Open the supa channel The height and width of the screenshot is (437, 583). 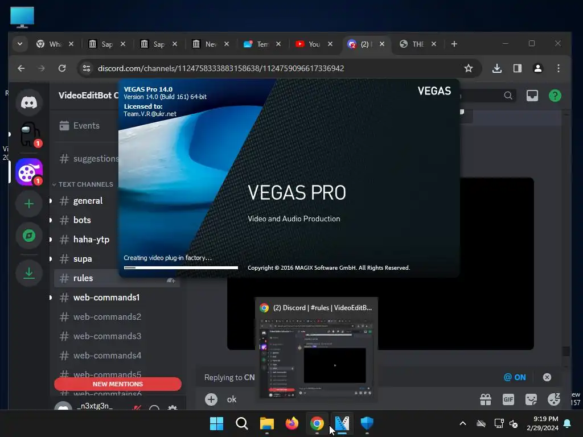point(83,259)
